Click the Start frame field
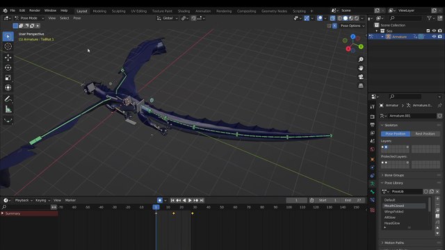The width and height of the screenshot is (445, 250). [x=327, y=200]
